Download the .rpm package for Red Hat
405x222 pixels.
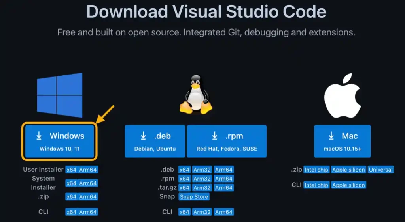227,142
